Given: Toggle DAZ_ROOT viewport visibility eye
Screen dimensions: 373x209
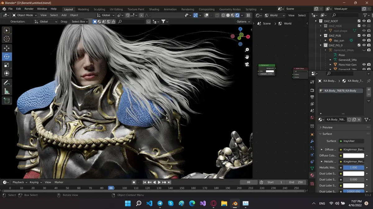Looking at the screenshot, I should click(364, 21).
